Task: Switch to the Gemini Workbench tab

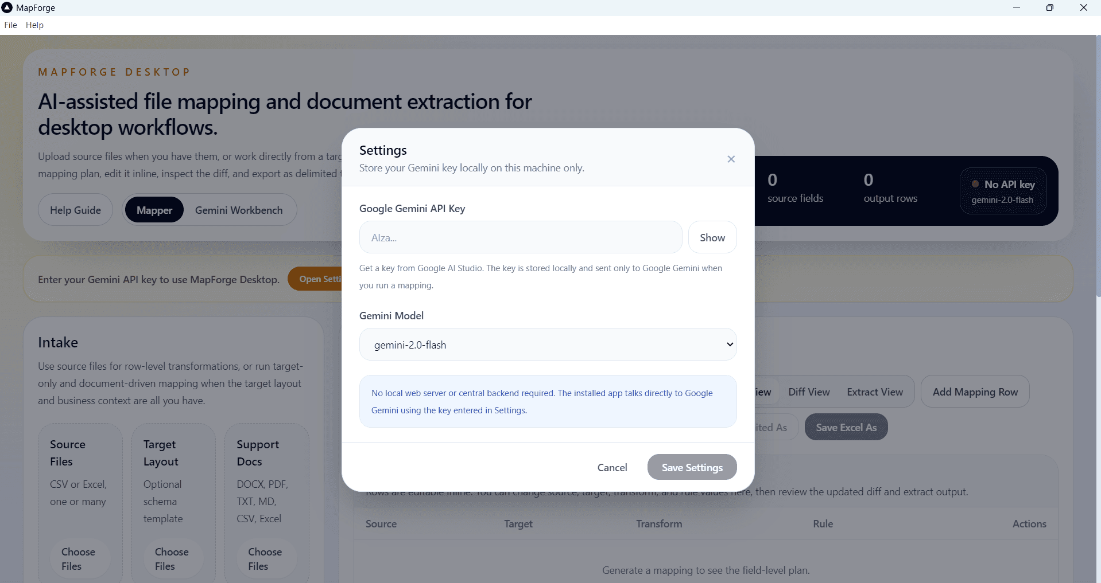Action: tap(239, 210)
